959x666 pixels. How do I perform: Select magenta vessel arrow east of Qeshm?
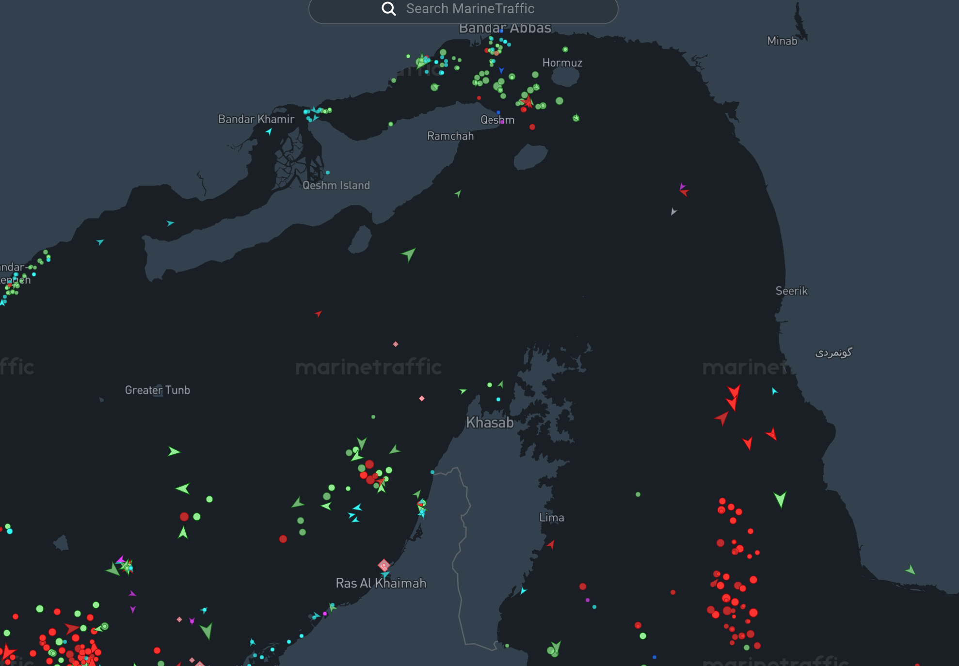point(682,186)
